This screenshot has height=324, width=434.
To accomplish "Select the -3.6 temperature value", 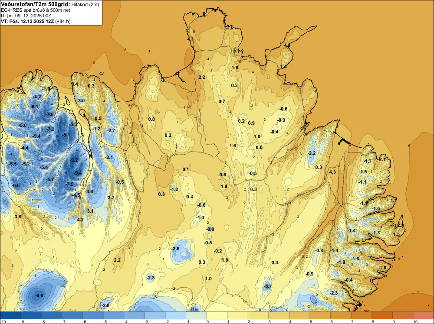I will (x=89, y=192).
